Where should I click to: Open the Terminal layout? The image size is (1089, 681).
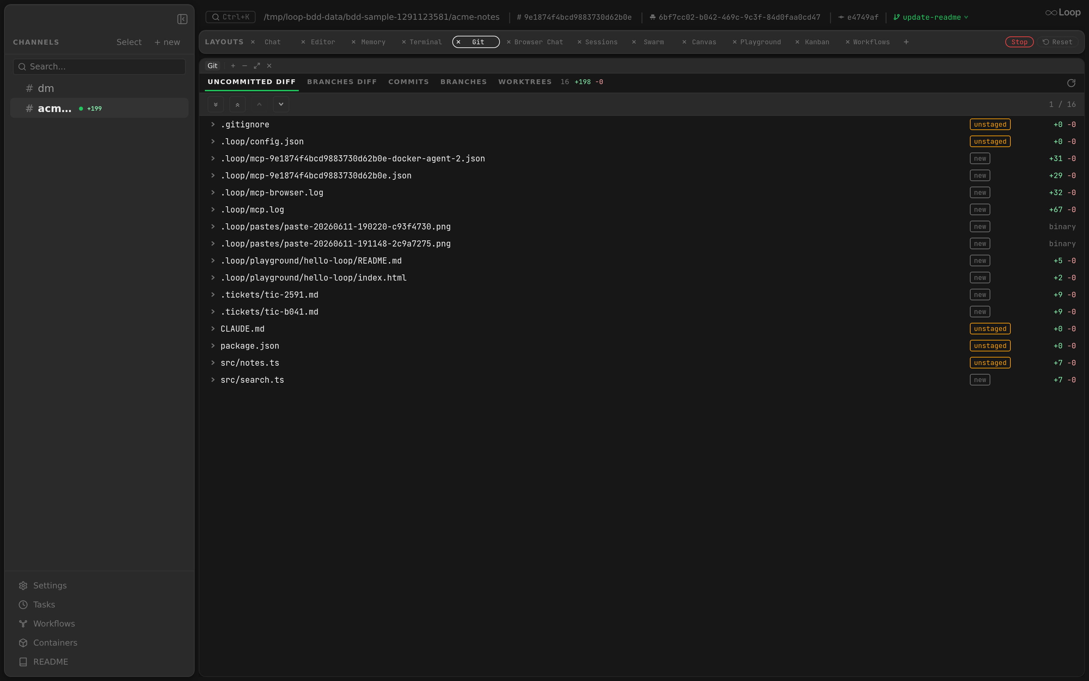click(x=426, y=42)
